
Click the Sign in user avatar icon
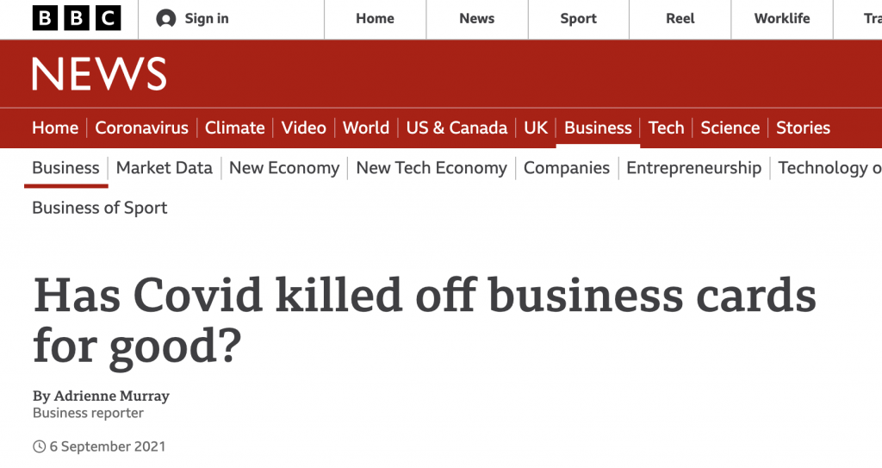(x=166, y=19)
